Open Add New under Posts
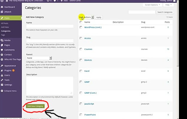 (x=5, y=27)
